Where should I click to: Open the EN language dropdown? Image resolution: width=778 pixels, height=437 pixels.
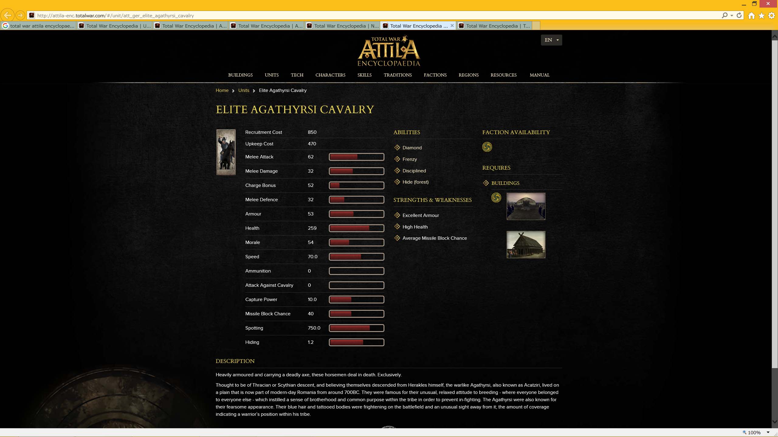pos(551,40)
